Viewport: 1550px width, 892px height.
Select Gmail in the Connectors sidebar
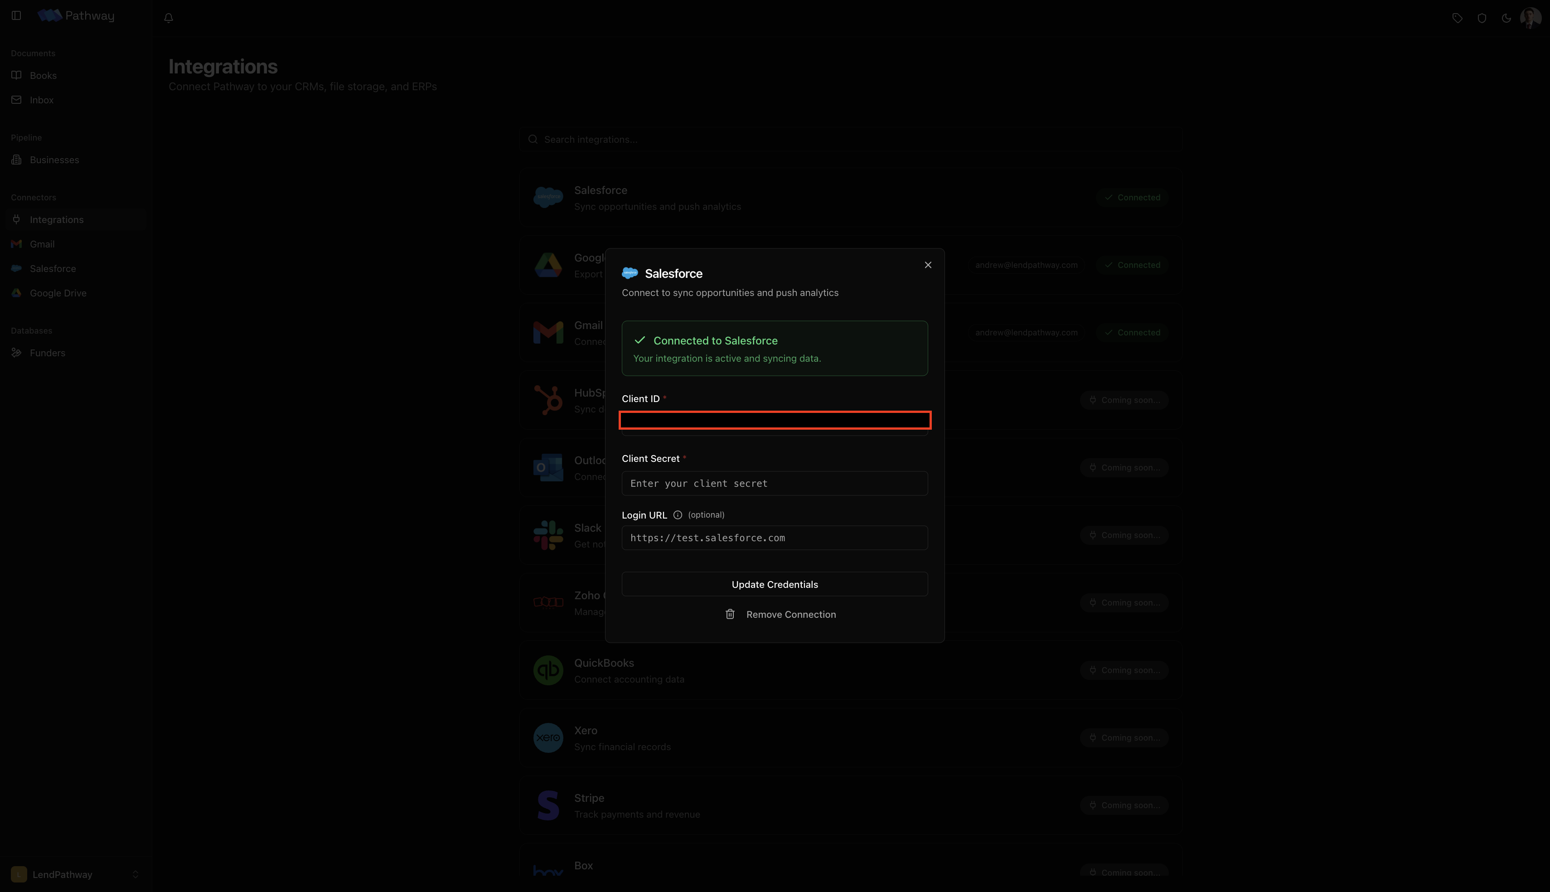click(x=42, y=244)
